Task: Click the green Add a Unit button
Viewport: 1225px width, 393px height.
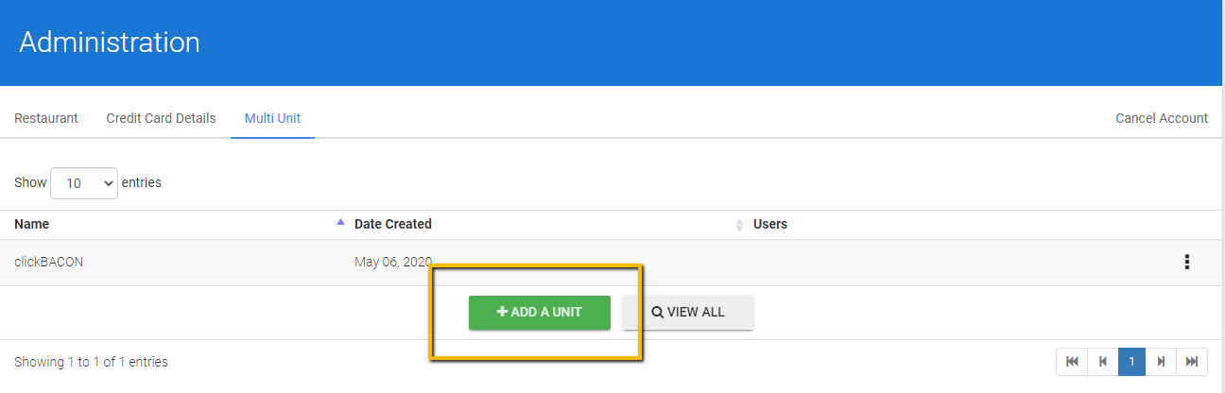Action: [540, 313]
